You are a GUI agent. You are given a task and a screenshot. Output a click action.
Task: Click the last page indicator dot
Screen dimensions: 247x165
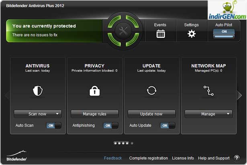pyautogui.click(x=132, y=143)
